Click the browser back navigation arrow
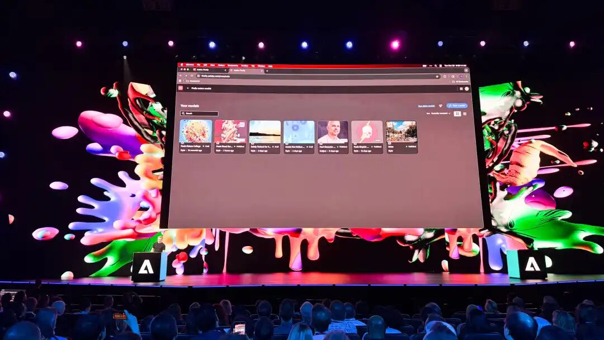This screenshot has width=604, height=340. pos(180,75)
